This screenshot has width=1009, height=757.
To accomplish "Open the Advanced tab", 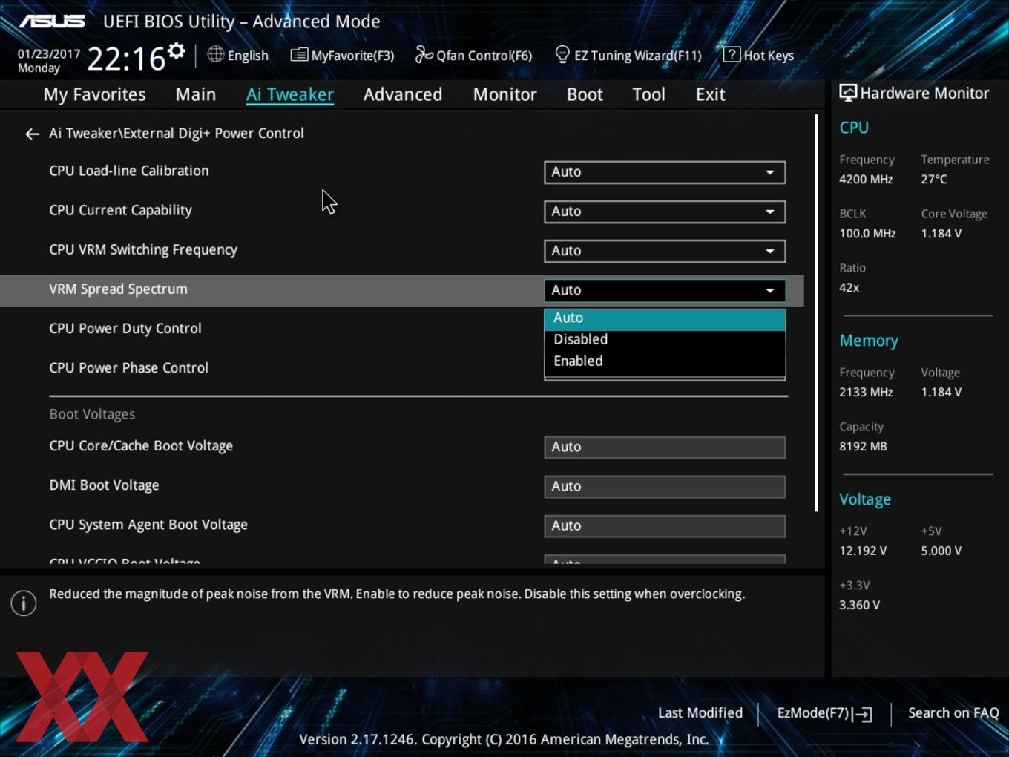I will pyautogui.click(x=403, y=94).
